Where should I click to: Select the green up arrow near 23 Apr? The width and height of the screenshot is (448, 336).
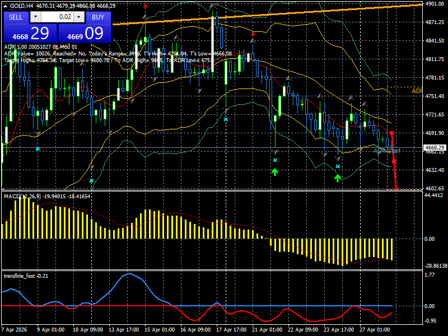tap(338, 178)
